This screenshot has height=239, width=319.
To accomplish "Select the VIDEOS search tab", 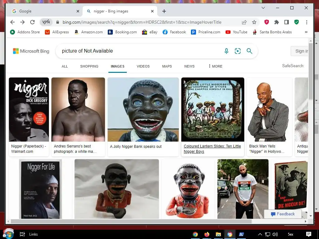I will click(143, 66).
